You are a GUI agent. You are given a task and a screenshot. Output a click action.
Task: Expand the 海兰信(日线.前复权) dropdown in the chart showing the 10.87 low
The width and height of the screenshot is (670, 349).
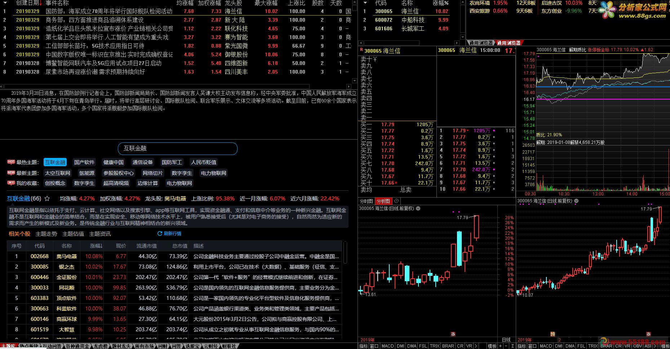pos(576,201)
